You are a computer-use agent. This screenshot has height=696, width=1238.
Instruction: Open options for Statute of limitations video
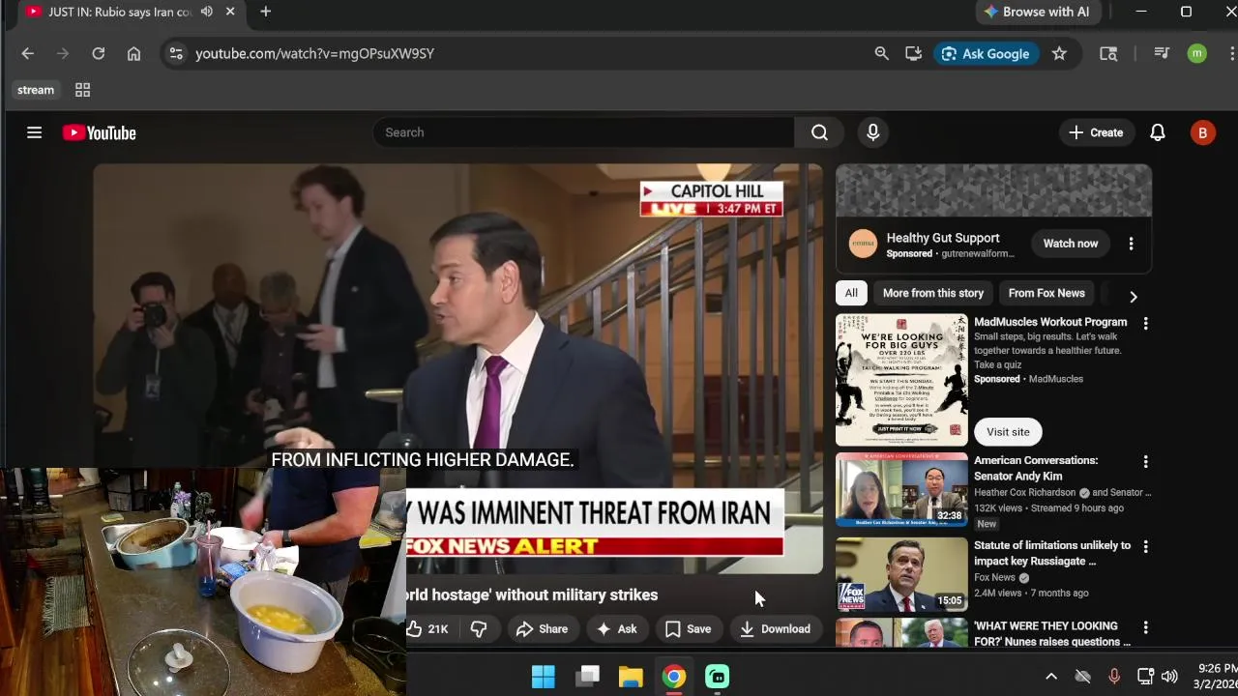pyautogui.click(x=1145, y=547)
